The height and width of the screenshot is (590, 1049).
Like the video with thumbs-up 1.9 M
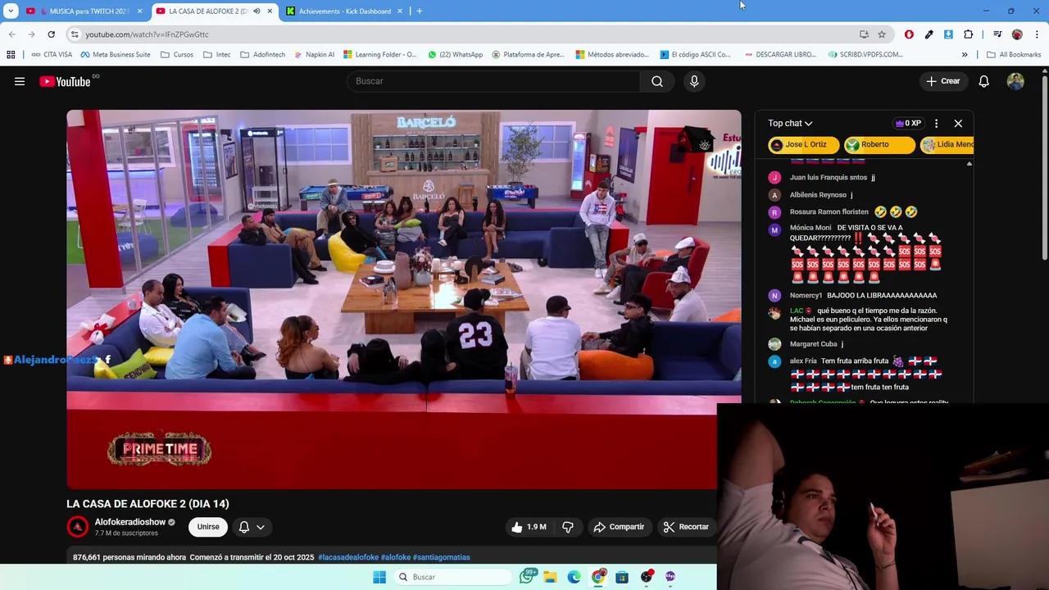[x=529, y=527]
